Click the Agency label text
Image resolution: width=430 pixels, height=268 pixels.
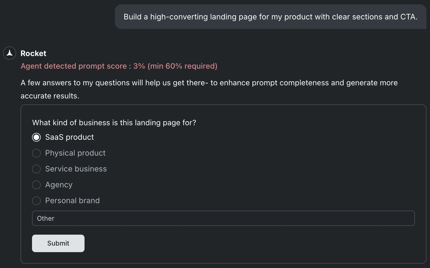point(59,185)
